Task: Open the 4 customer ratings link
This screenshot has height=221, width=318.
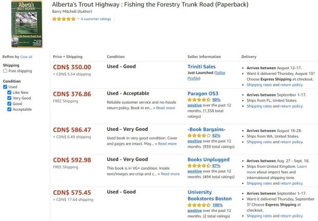Action: coord(96,19)
